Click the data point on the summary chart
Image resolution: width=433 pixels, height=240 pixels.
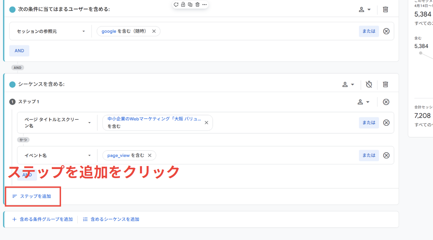[x=421, y=53]
